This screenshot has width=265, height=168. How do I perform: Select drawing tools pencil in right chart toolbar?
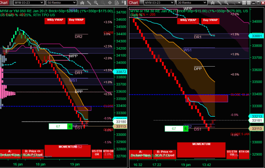click(x=219, y=3)
